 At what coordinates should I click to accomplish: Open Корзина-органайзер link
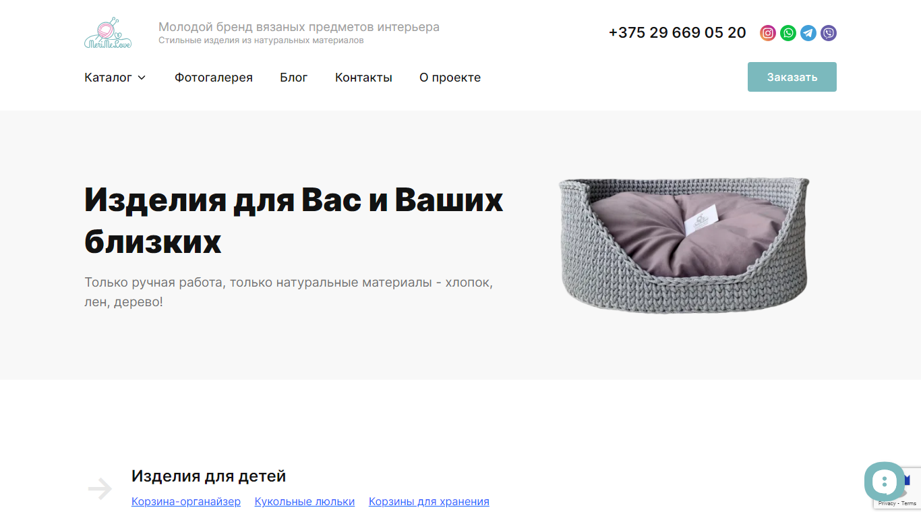pyautogui.click(x=186, y=501)
